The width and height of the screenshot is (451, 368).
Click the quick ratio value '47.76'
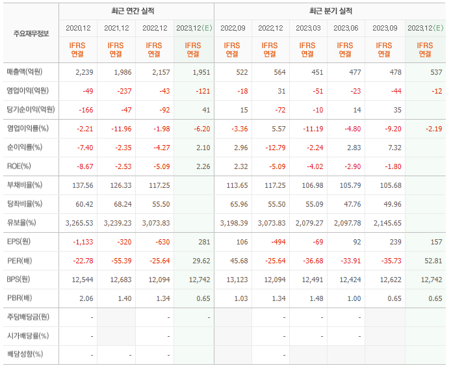pos(352,204)
